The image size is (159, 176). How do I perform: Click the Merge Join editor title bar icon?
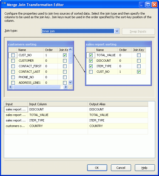4,3
